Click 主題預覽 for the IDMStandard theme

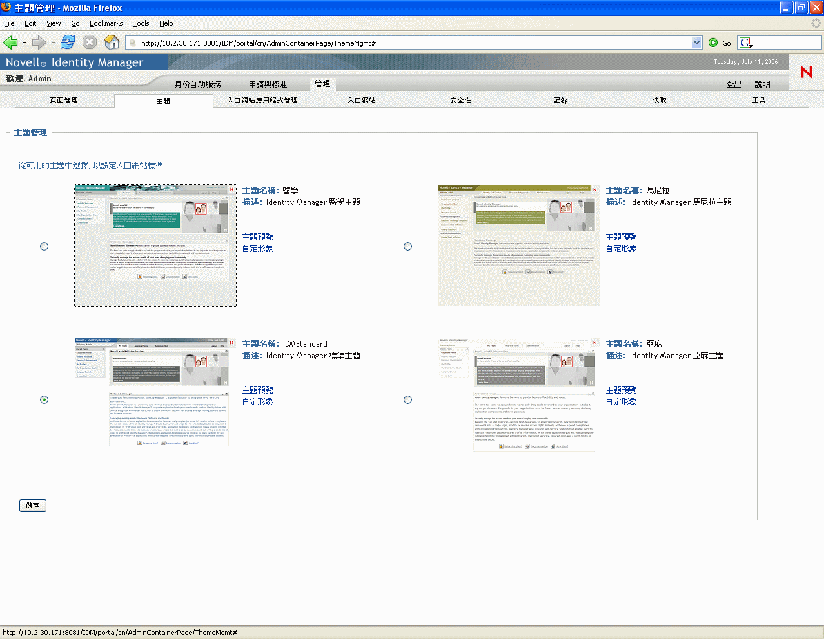tap(257, 390)
